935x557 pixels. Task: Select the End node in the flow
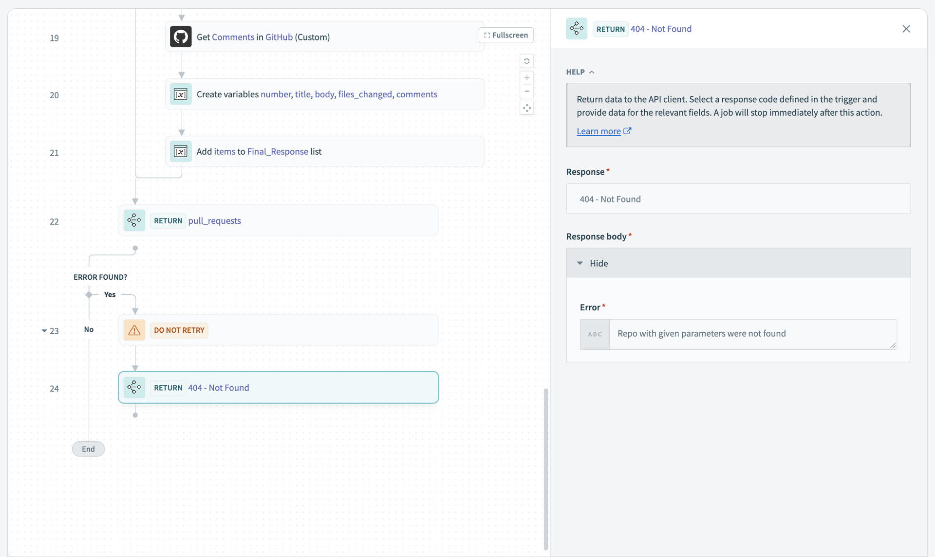coord(88,449)
